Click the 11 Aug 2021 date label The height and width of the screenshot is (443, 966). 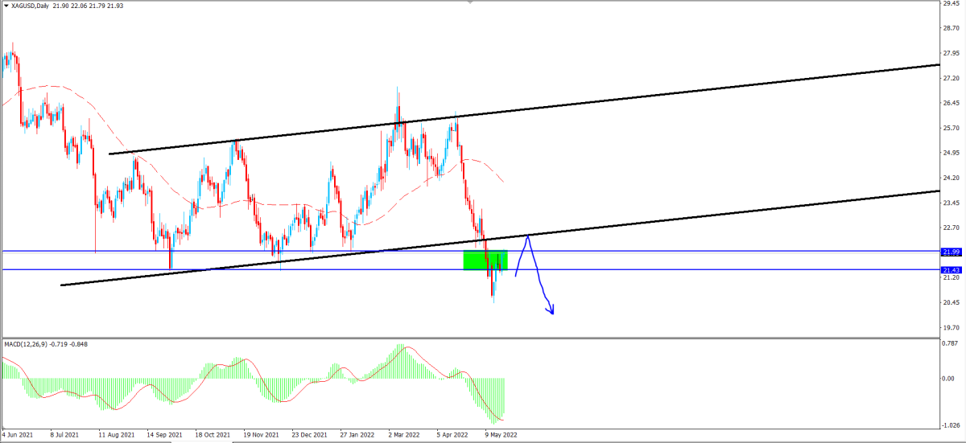coord(117,435)
